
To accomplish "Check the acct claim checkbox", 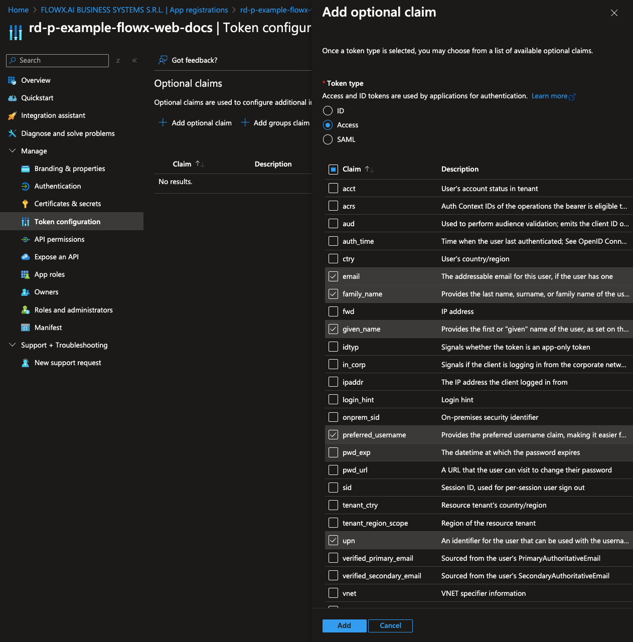I will pos(333,188).
